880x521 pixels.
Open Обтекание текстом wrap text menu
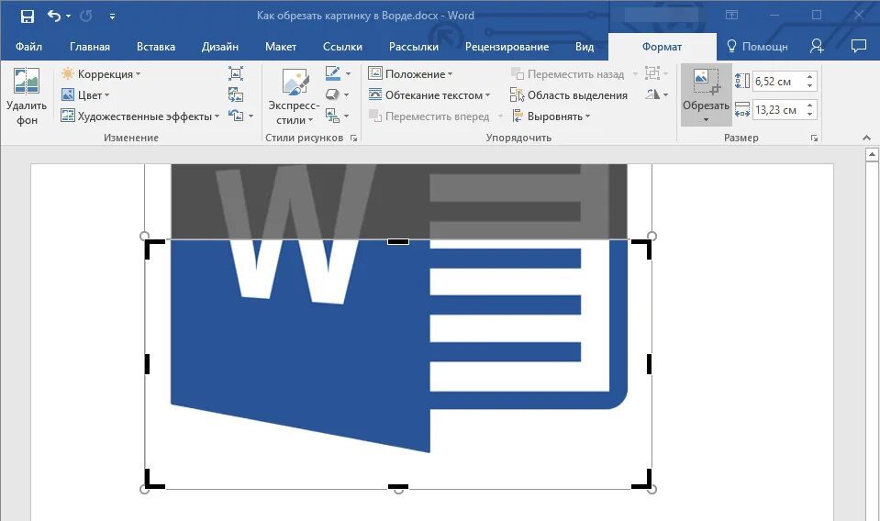429,95
